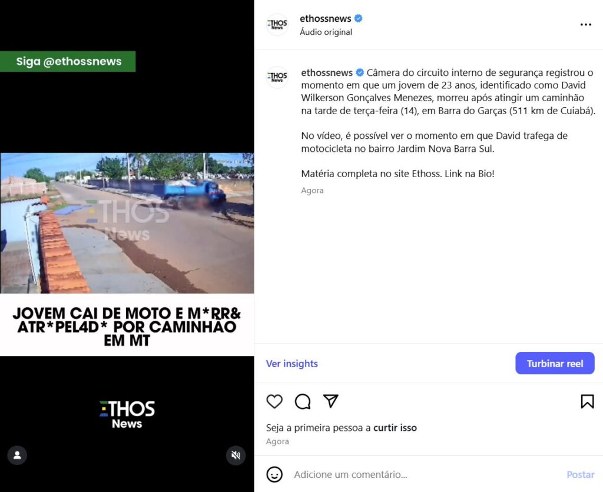This screenshot has height=492, width=603.
Task: Like the reel with the heart icon
Action: point(274,401)
